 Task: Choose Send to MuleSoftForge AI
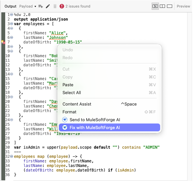(x=109, y=120)
